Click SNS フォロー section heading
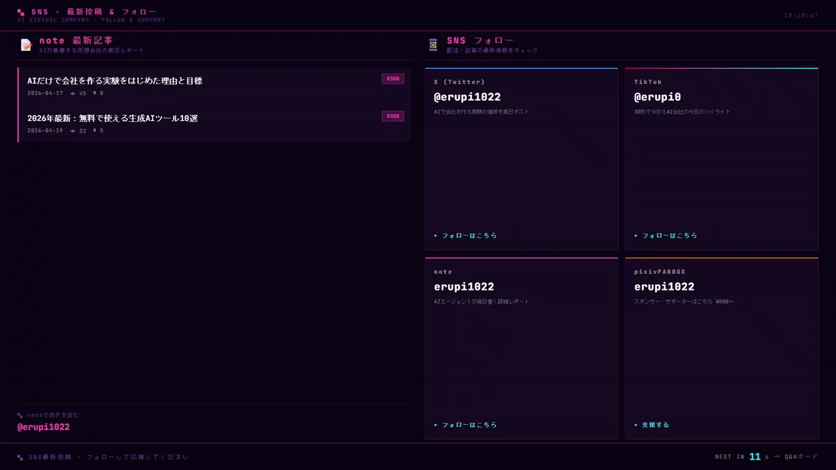This screenshot has height=470, width=836. tap(480, 40)
